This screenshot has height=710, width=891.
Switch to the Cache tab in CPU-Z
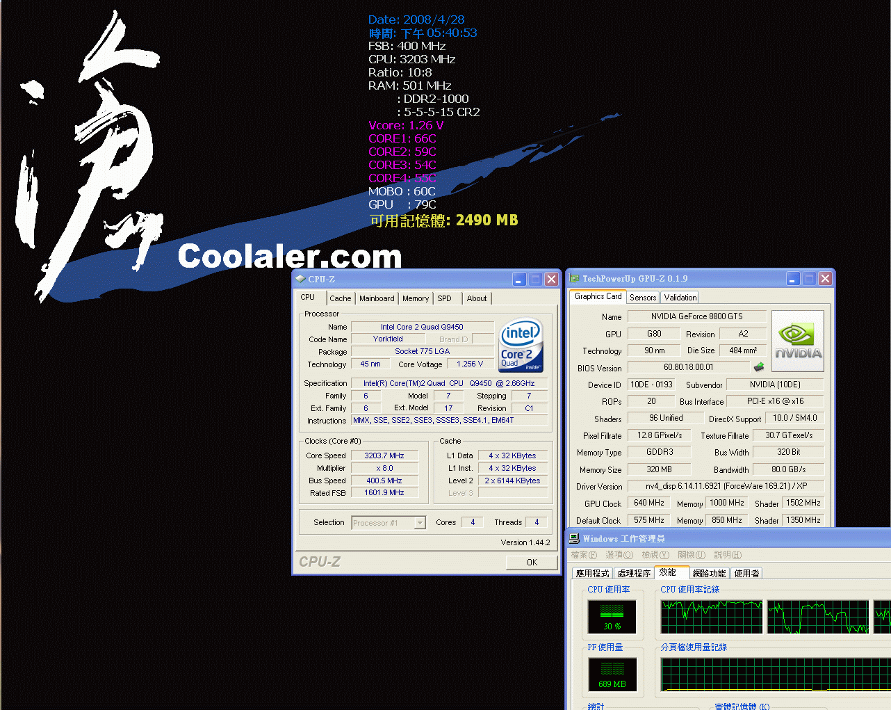(340, 298)
